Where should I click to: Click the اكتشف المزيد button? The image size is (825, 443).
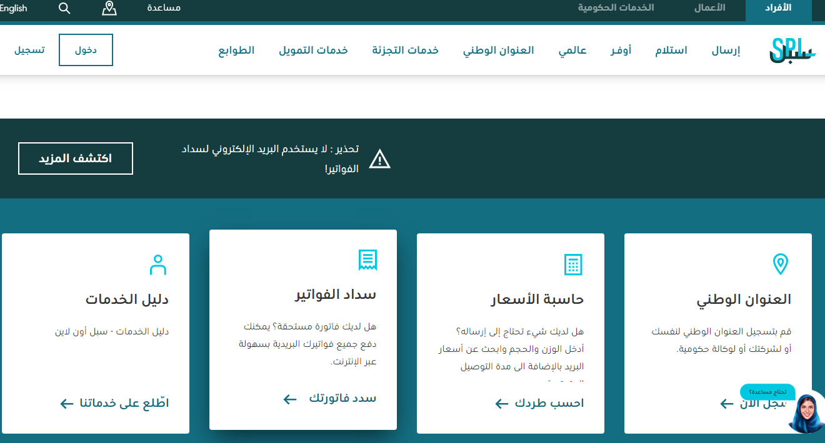pos(76,158)
